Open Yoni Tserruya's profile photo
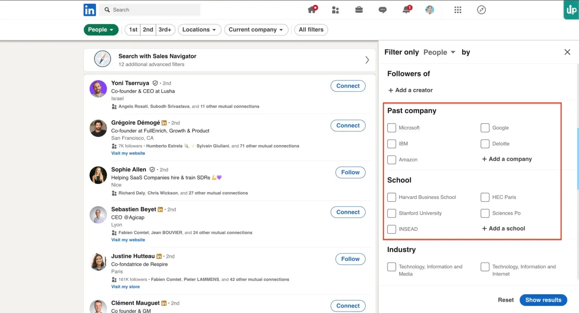This screenshot has height=313, width=579. coord(98,89)
